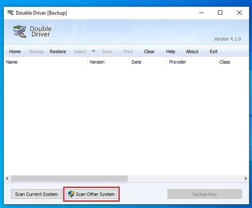The height and width of the screenshot is (208, 252).
Task: Click the horizontal scrollbar right arrow
Action: coord(246,178)
